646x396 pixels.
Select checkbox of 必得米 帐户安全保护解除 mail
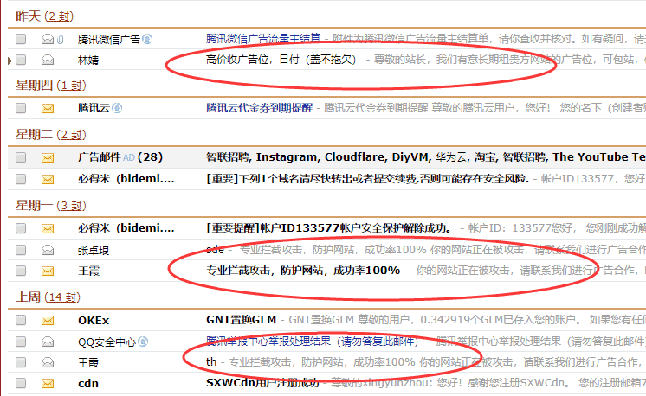pos(21,228)
